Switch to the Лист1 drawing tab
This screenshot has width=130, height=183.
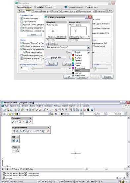23,169
